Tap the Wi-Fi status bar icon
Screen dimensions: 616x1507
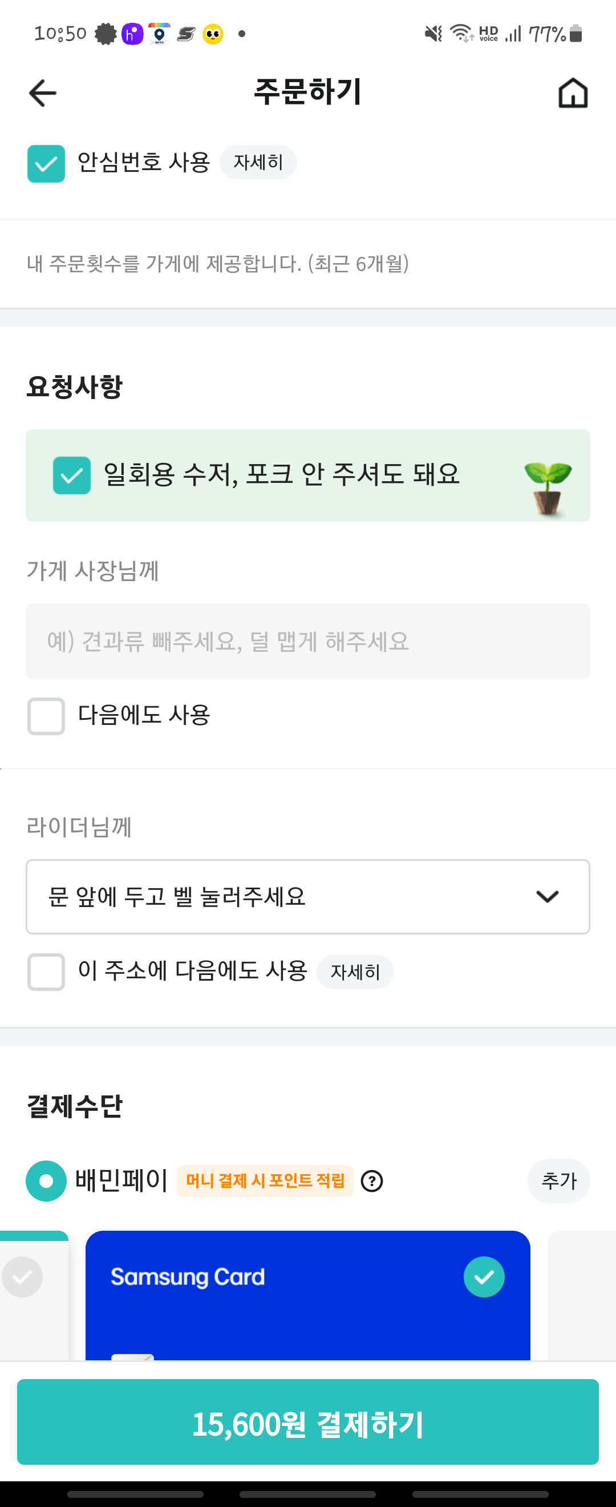461,34
